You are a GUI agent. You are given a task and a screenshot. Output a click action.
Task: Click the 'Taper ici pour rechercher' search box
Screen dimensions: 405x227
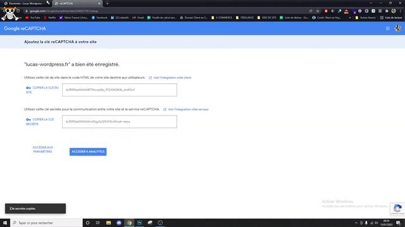(x=46, y=223)
